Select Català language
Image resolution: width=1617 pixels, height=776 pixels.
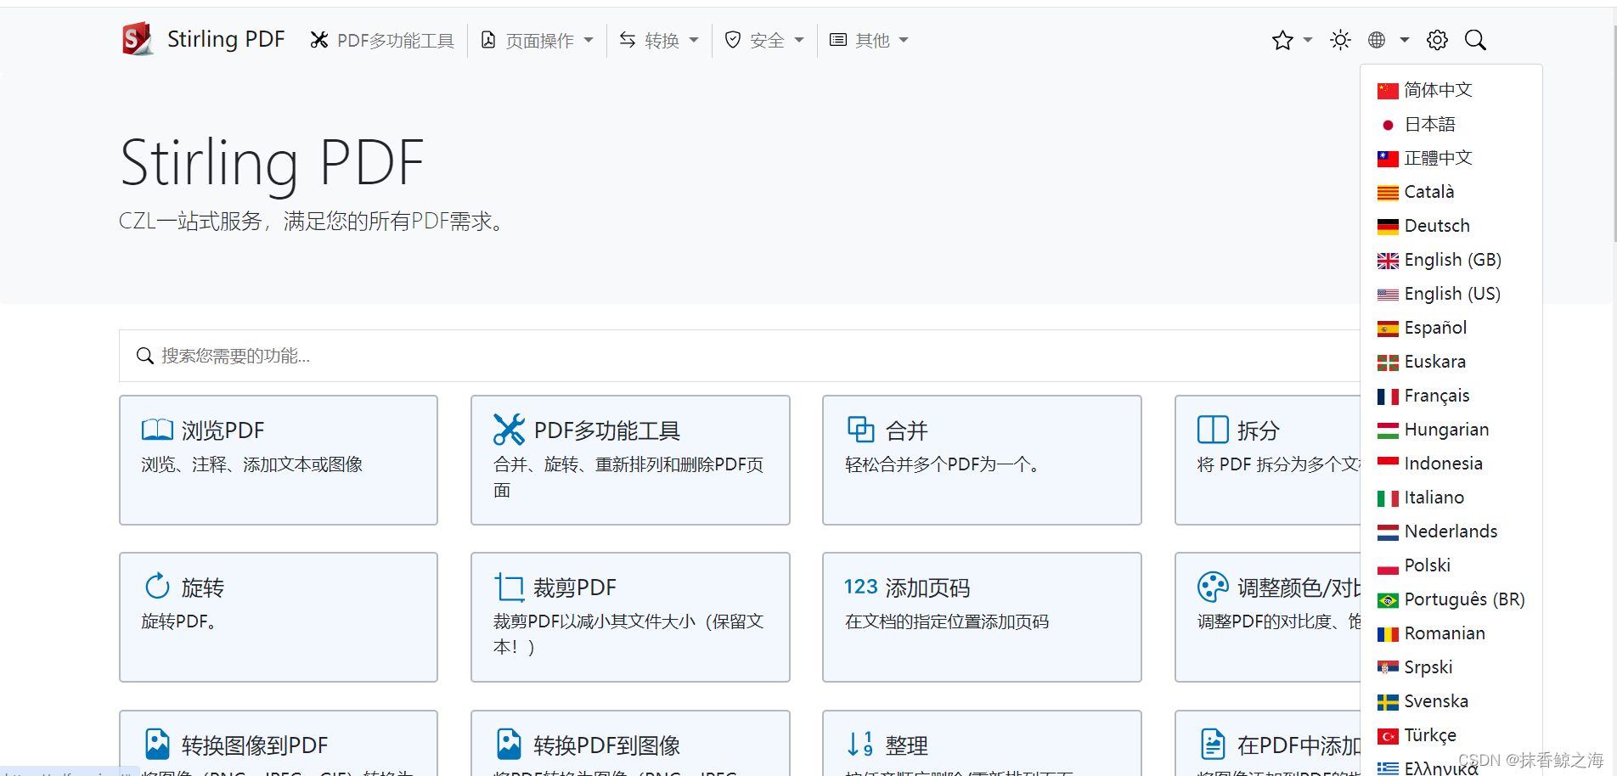tap(1451, 192)
